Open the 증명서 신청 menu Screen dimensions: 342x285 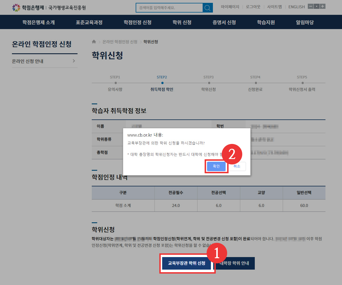(224, 22)
